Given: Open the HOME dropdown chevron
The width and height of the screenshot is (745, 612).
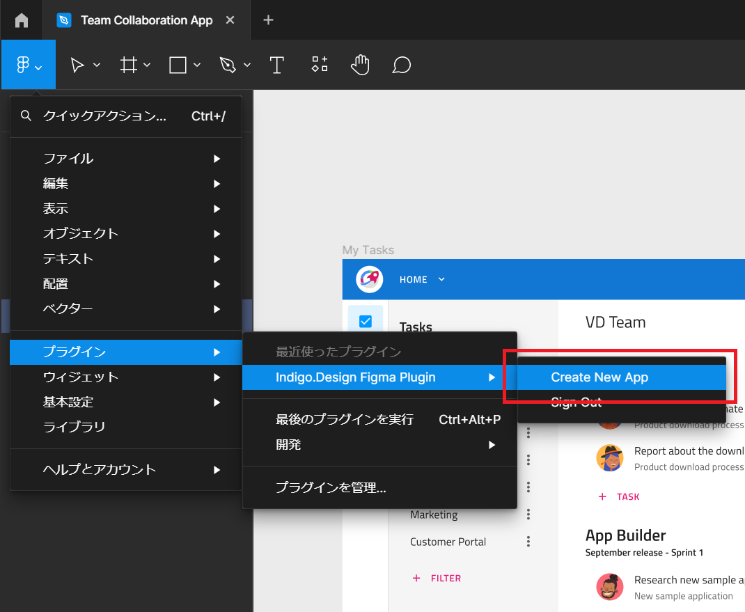Looking at the screenshot, I should point(441,279).
